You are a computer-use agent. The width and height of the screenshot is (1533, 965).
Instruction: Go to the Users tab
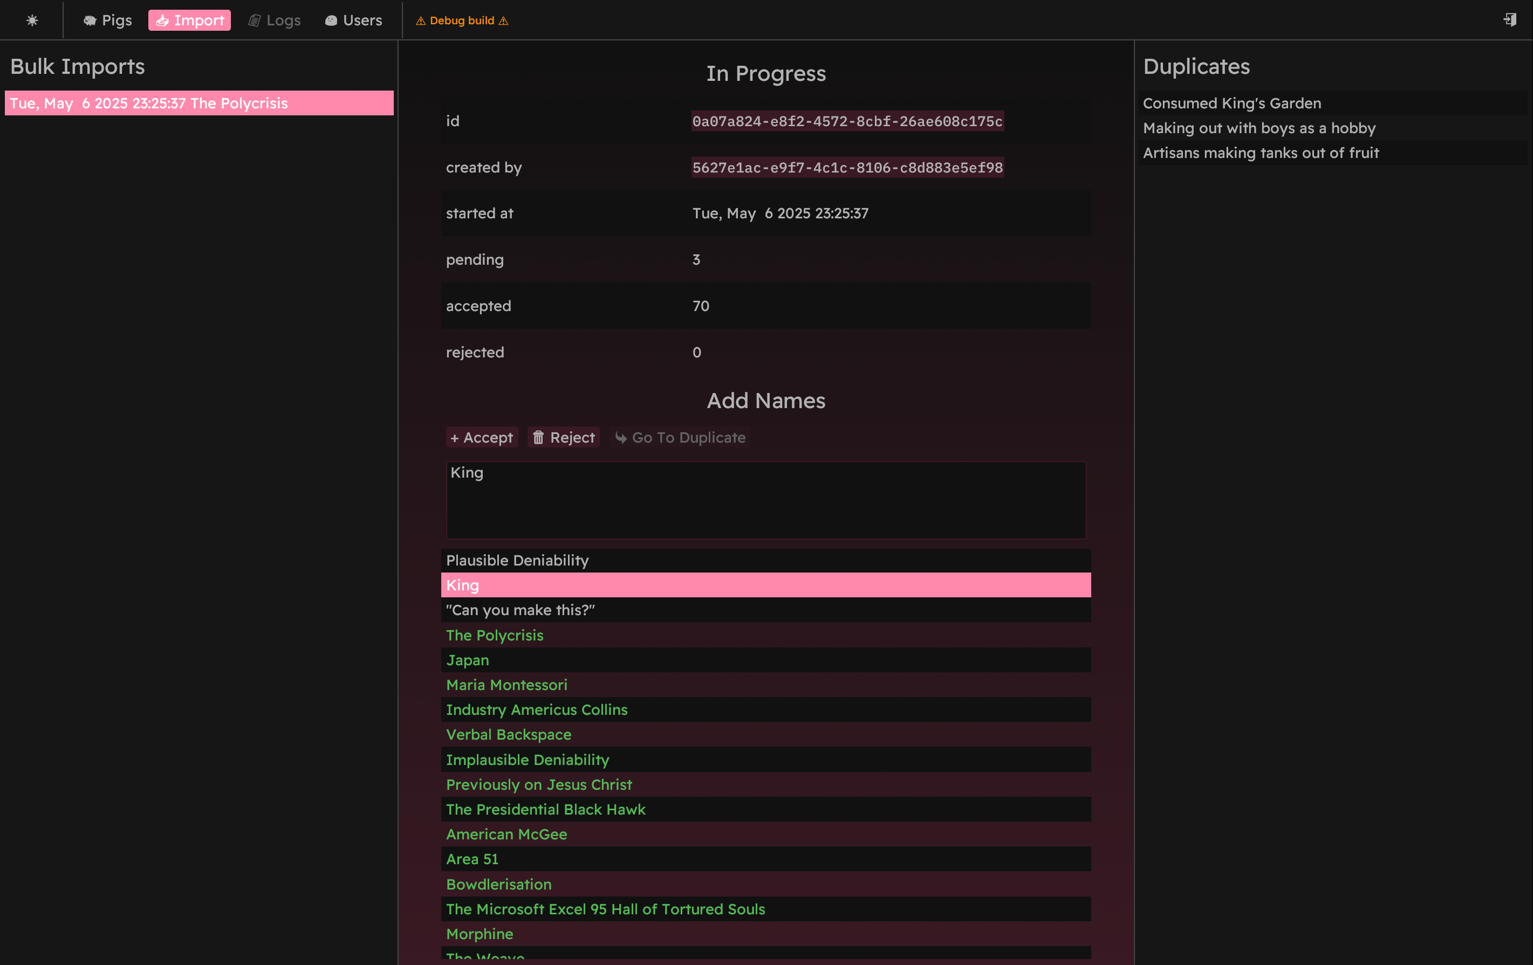(x=353, y=20)
